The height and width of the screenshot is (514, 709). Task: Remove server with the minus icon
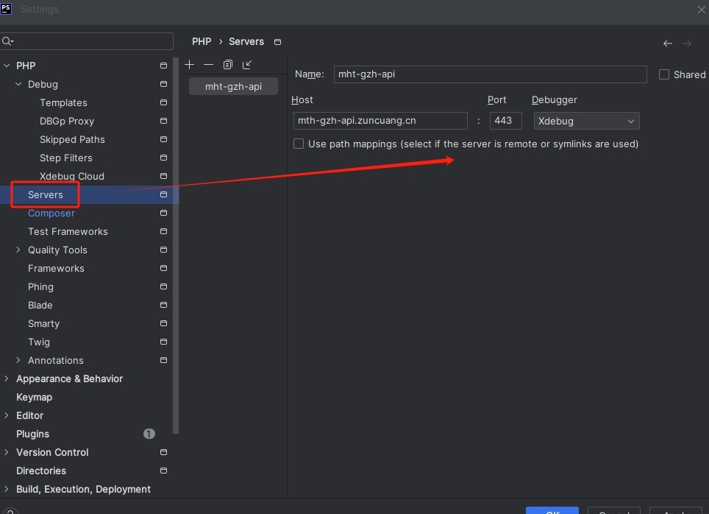pyautogui.click(x=209, y=65)
